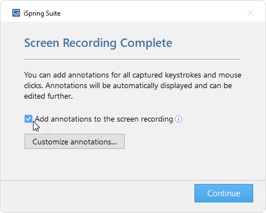Click the 'edited further.' text line
266x213 pixels.
pyautogui.click(x=48, y=96)
